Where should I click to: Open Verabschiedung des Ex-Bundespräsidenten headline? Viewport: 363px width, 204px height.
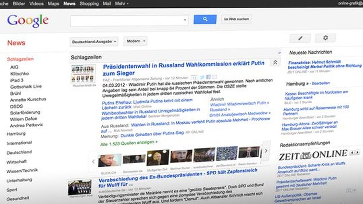[x=177, y=178]
